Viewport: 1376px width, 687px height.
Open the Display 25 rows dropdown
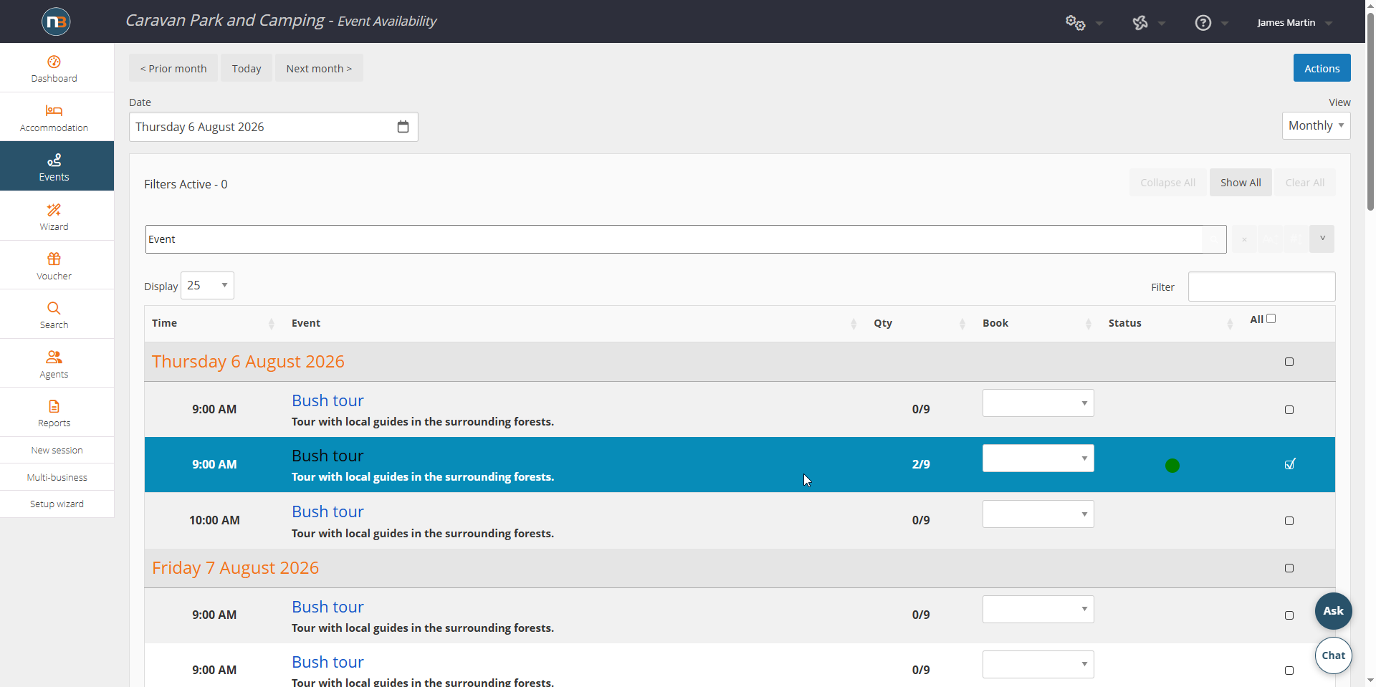coord(207,285)
